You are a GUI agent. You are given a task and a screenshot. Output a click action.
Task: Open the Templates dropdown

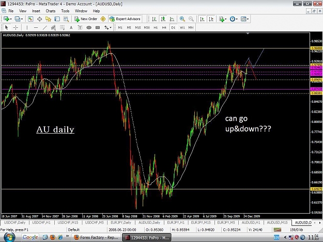(x=244, y=19)
